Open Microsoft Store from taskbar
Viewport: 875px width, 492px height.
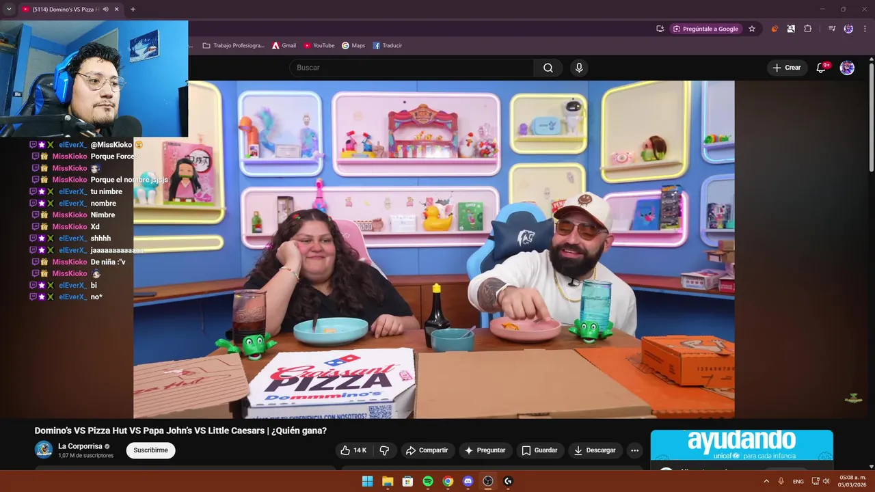pyautogui.click(x=407, y=481)
